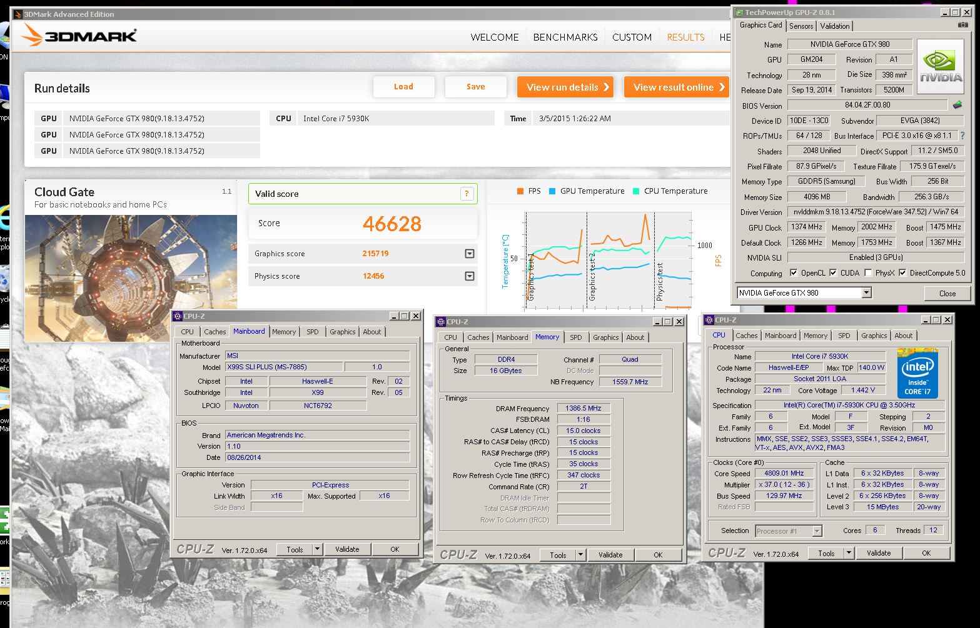Click the GPU name field in GPU-Z
The height and width of the screenshot is (628, 980).
[849, 44]
